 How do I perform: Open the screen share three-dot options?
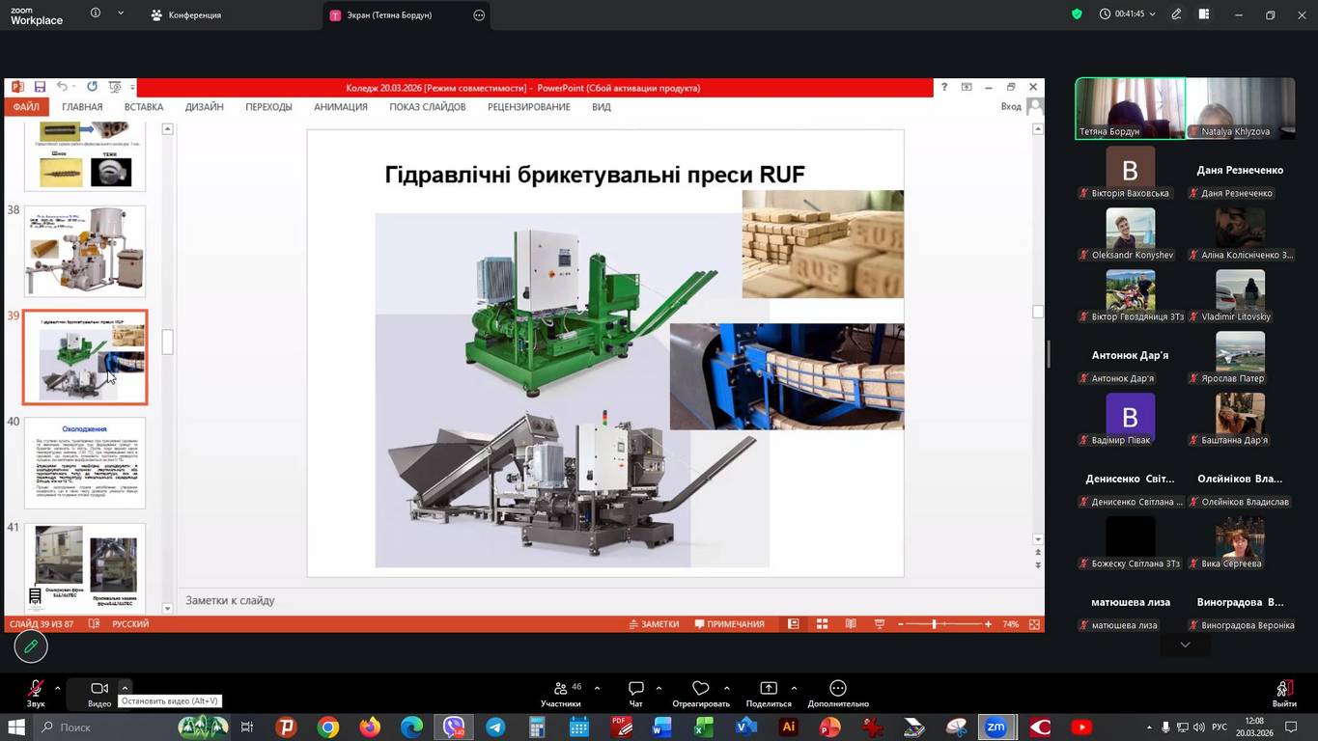(479, 15)
